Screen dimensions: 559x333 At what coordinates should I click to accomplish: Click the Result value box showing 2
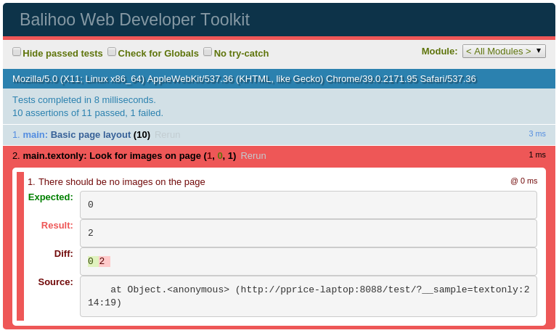coord(309,234)
